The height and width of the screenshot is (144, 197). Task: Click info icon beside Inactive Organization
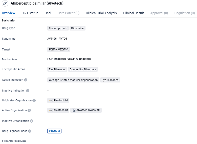click(x=32, y=121)
